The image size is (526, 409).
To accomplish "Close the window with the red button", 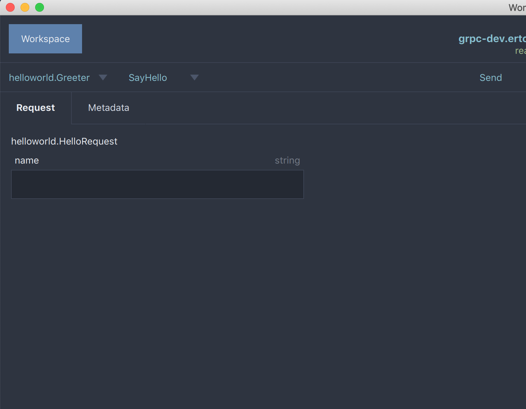I will [10, 7].
